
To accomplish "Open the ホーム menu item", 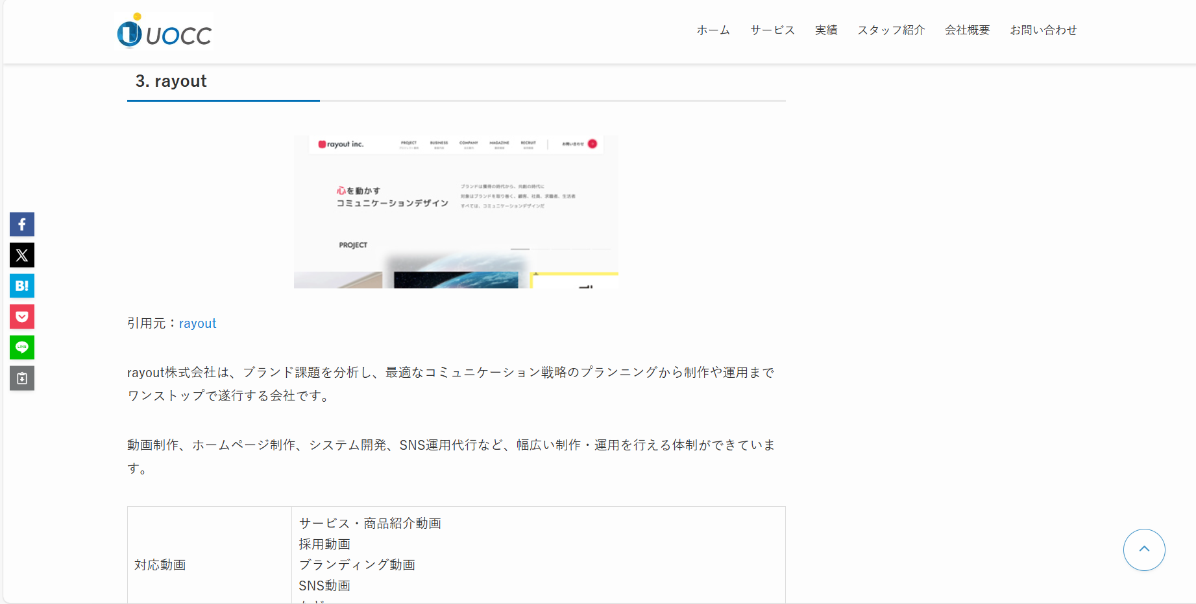I will (713, 30).
